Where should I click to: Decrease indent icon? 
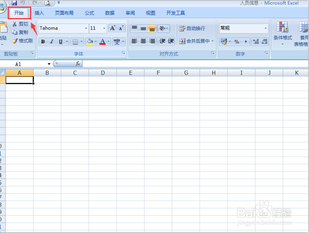coord(162,41)
